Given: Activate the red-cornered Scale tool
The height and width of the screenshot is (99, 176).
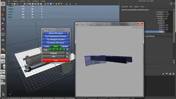Looking at the screenshot, I should (3, 29).
